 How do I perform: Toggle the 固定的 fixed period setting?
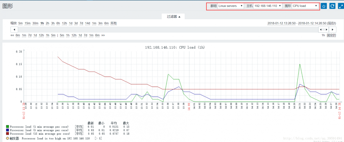331,35
